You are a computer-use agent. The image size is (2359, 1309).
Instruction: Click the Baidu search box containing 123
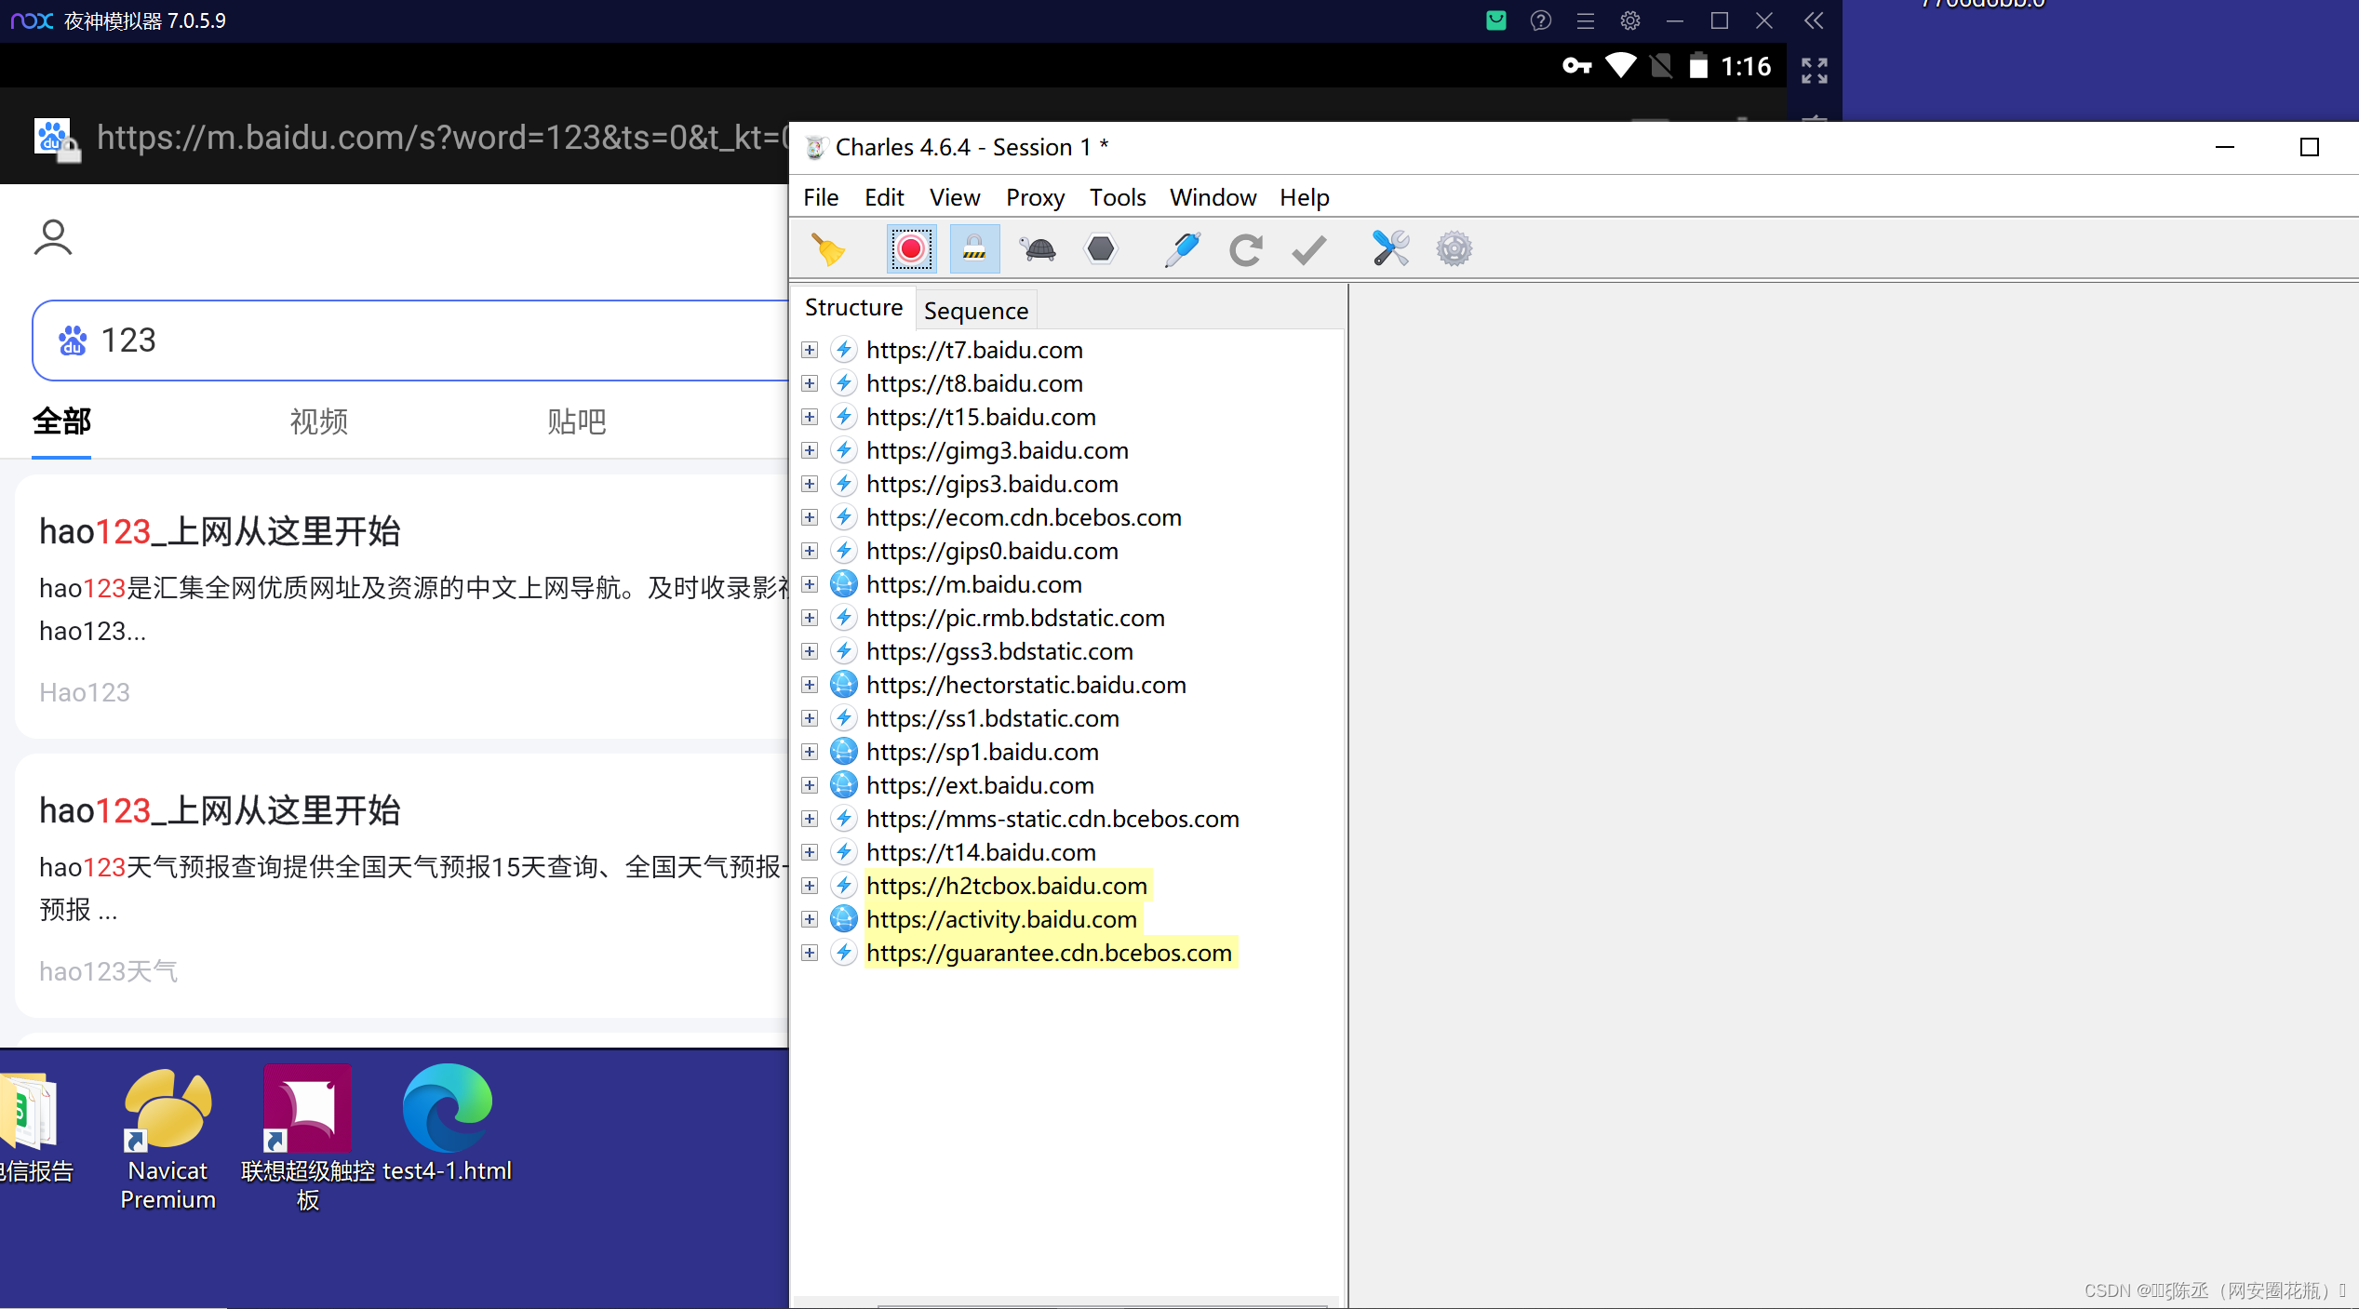pos(409,341)
